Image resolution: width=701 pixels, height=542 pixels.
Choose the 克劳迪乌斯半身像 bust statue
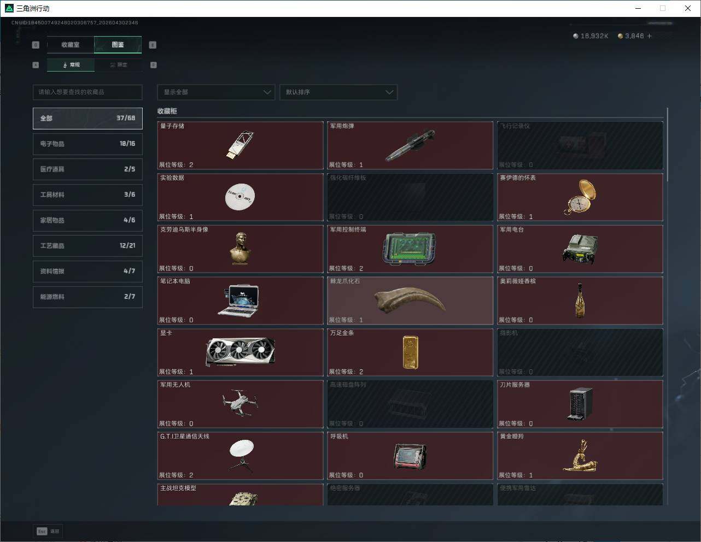tap(240, 249)
